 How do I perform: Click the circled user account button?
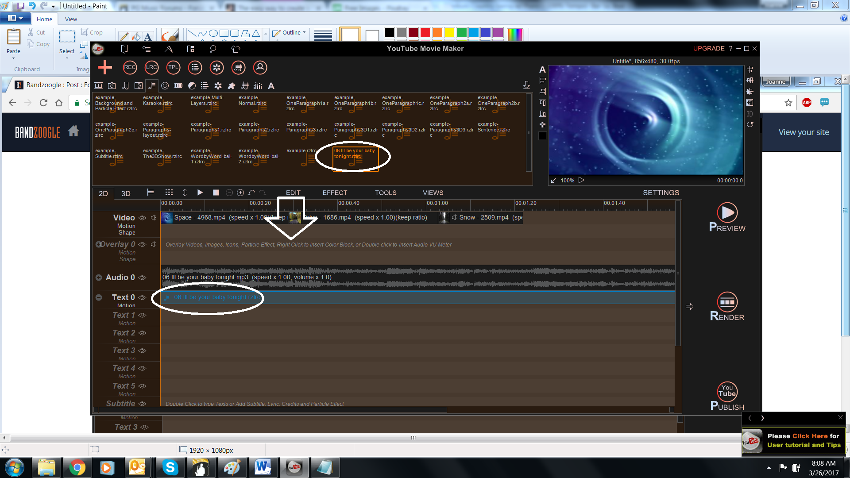click(260, 68)
